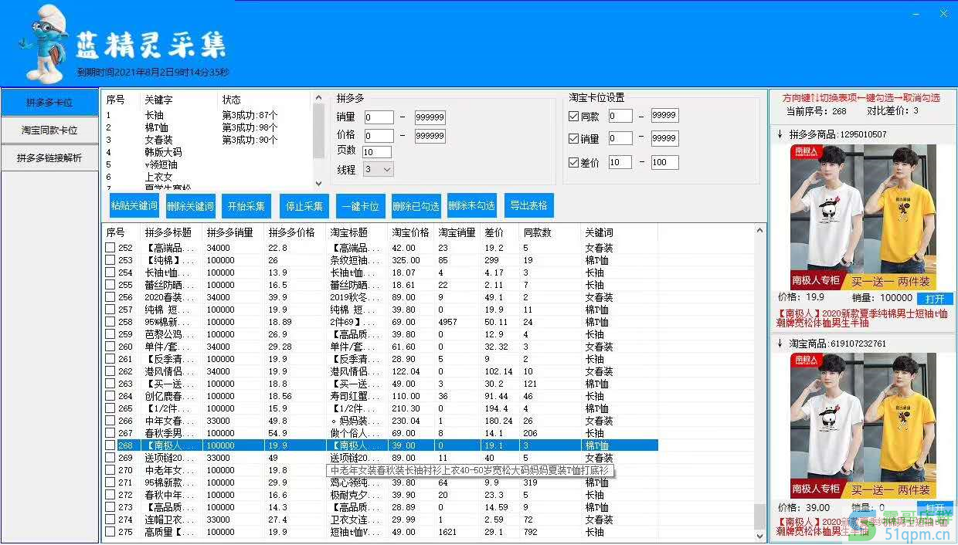This screenshot has height=545, width=958.
Task: Click the 导出表格 (export table) button
Action: [528, 205]
